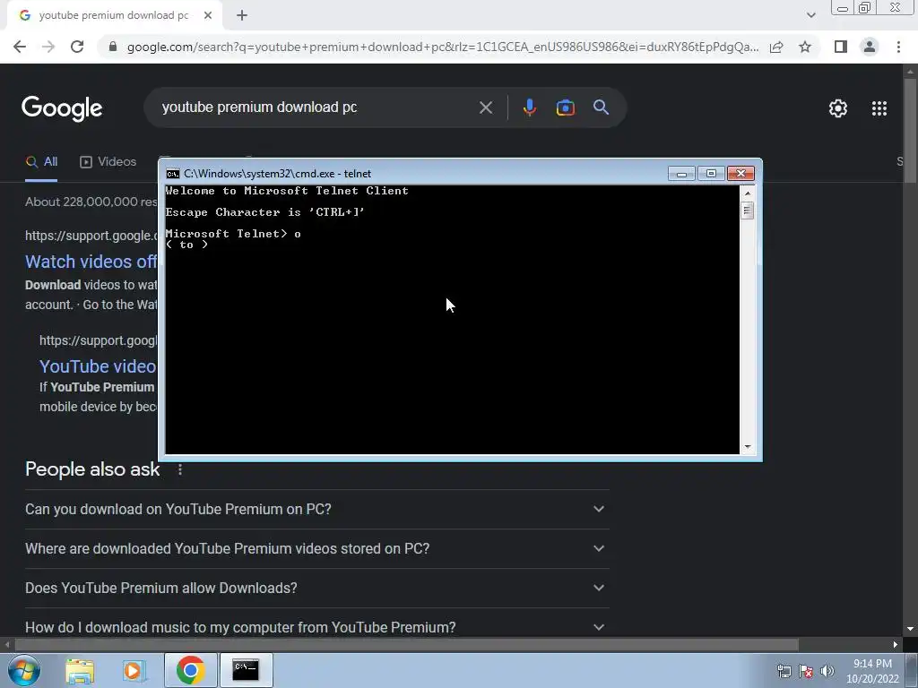Start voice search with microphone
The image size is (918, 688).
tap(529, 107)
